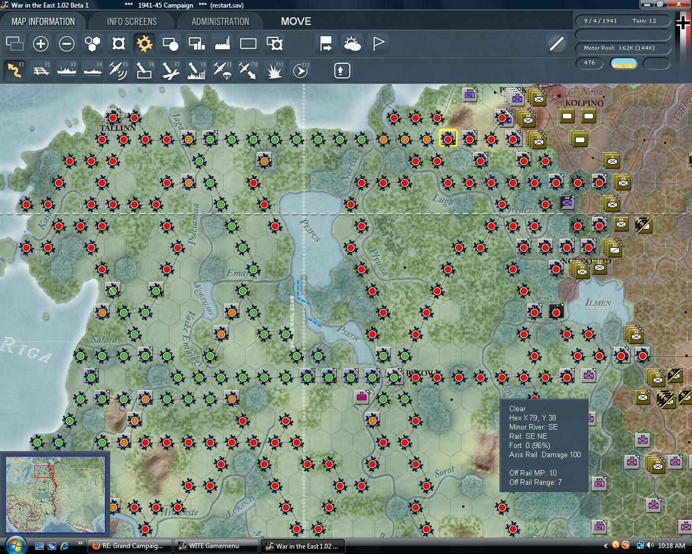The height and width of the screenshot is (554, 692).
Task: Click the rectangle-with-gear toolbar icon
Action: click(274, 43)
